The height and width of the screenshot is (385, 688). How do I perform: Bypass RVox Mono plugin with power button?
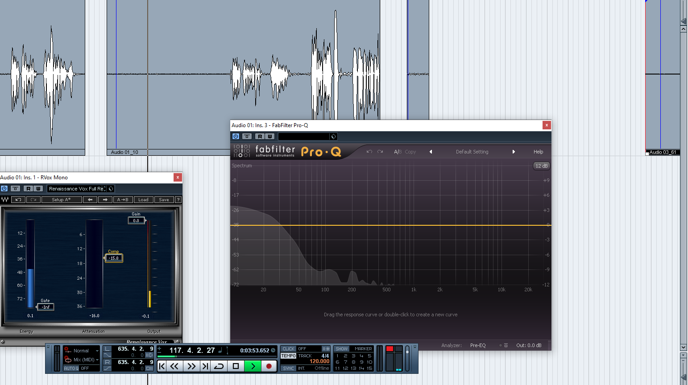click(x=4, y=189)
